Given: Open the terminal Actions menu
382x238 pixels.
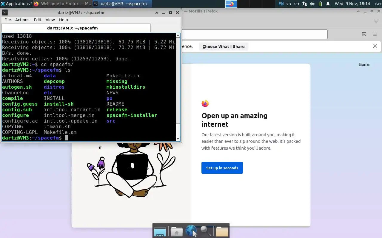Looking at the screenshot, I should coord(22,20).
